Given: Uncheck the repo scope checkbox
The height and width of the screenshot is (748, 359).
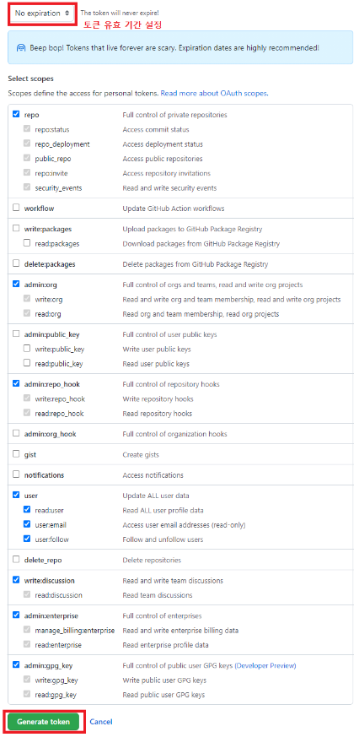Looking at the screenshot, I should click(16, 115).
